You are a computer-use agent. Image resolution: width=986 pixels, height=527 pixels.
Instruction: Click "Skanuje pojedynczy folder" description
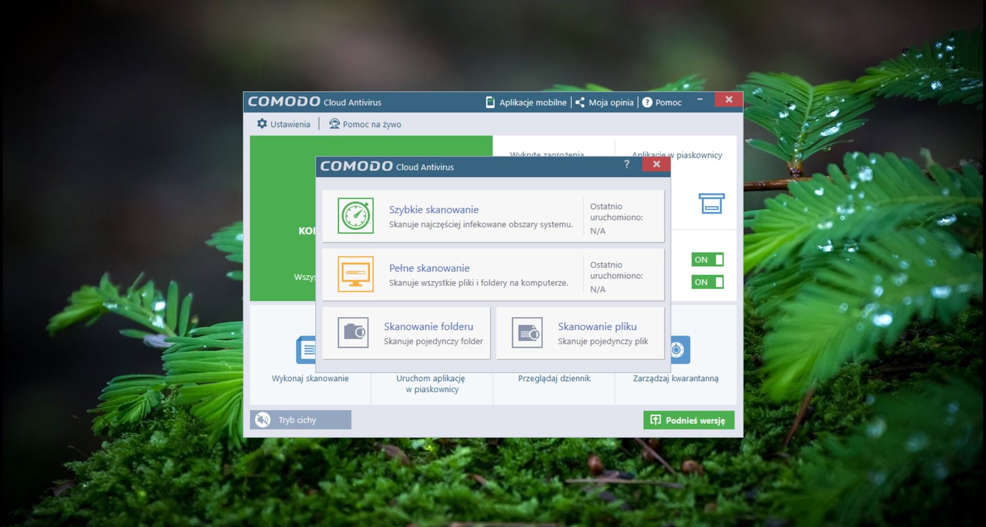coord(433,341)
